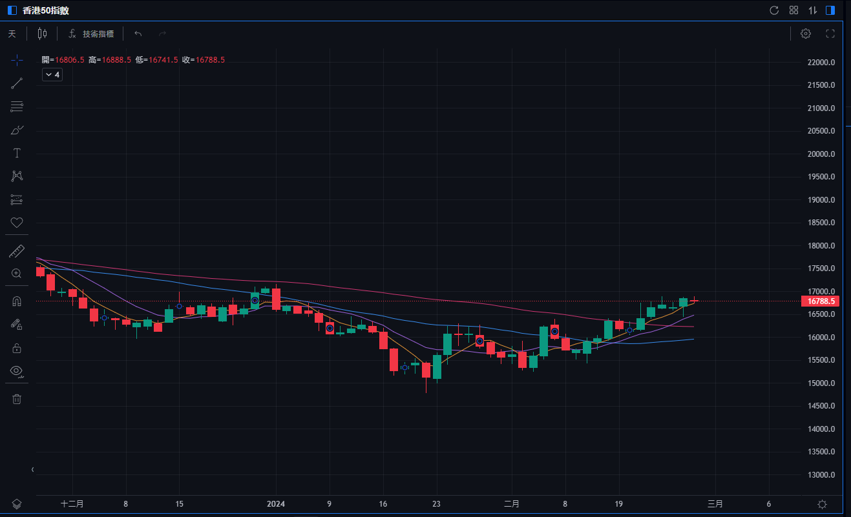Select the text annotation tool
The width and height of the screenshot is (851, 517).
coord(17,153)
